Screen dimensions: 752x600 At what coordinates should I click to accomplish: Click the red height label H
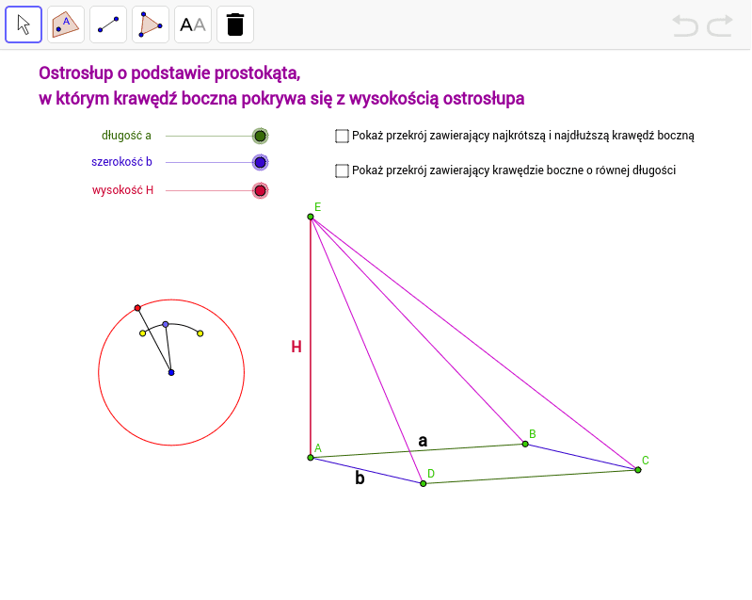pos(296,347)
